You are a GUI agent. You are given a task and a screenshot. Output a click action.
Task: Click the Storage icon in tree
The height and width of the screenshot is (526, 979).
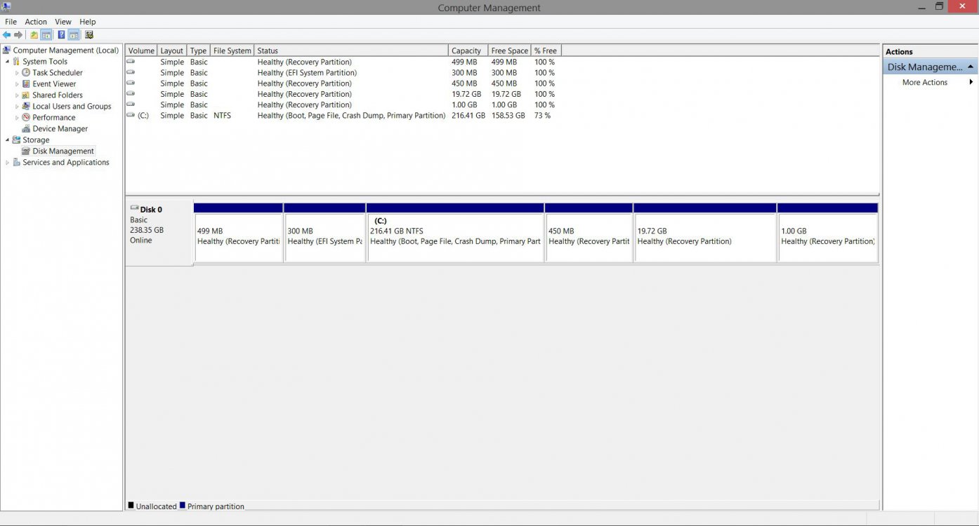[x=17, y=140]
